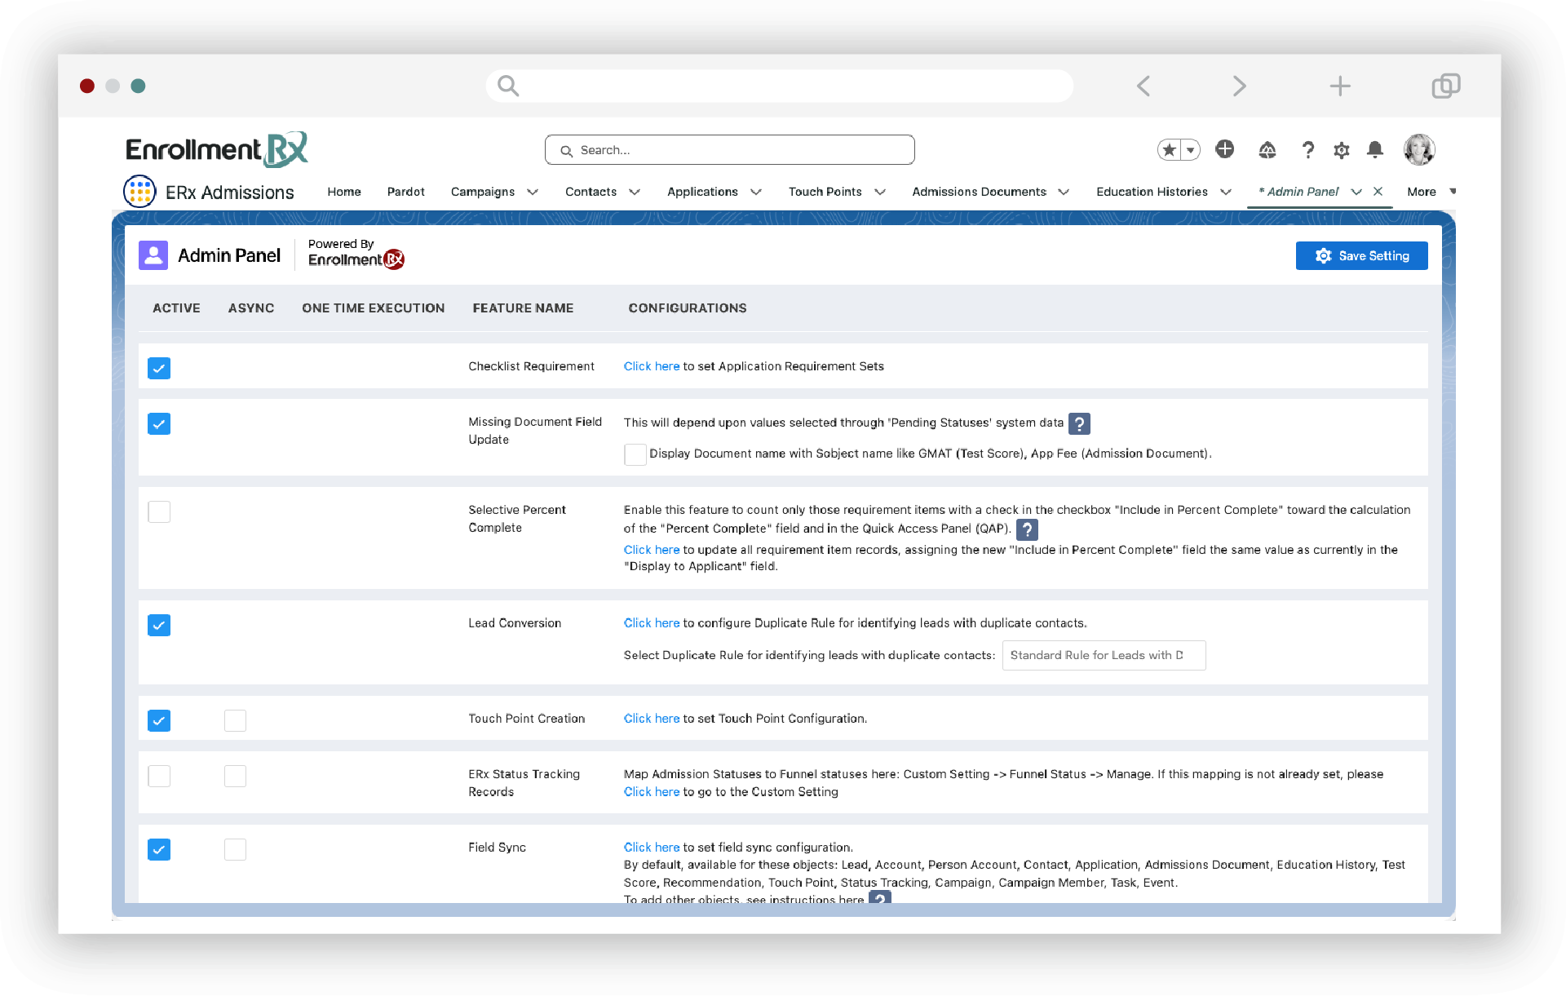The height and width of the screenshot is (996, 1566).
Task: Click the favorites star icon
Action: 1170,150
